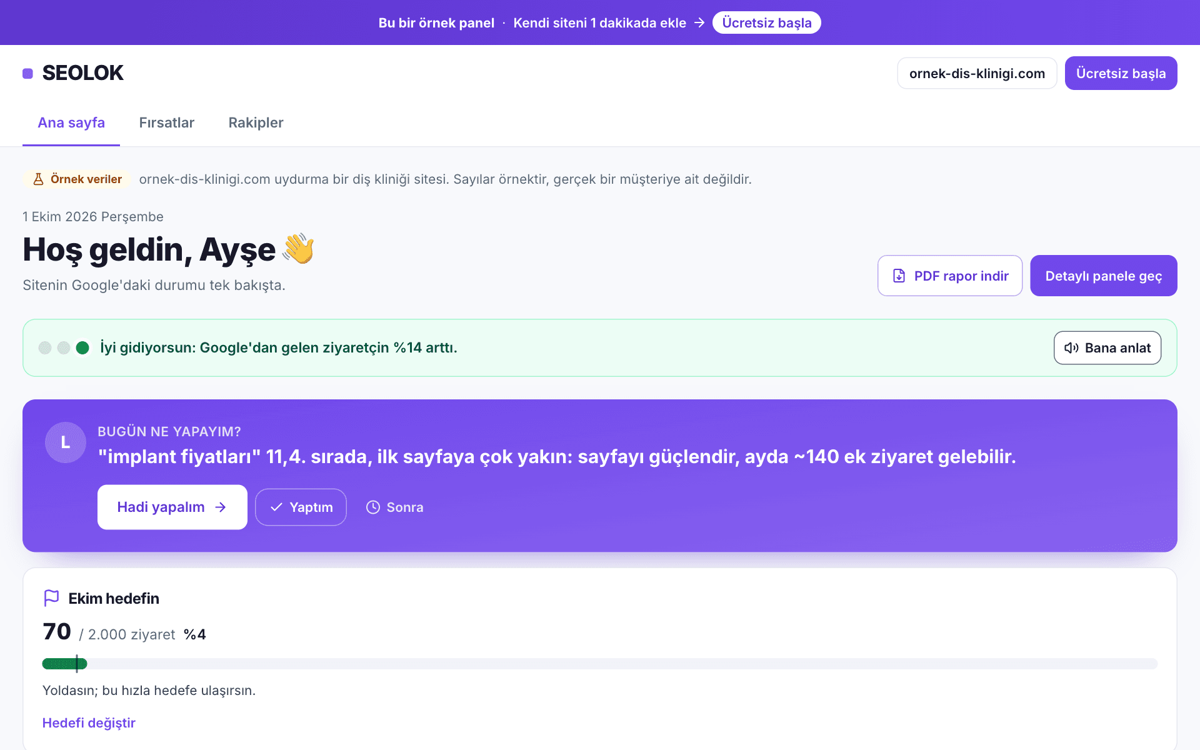Click the round L avatar
1200x750 pixels.
pyautogui.click(x=66, y=442)
